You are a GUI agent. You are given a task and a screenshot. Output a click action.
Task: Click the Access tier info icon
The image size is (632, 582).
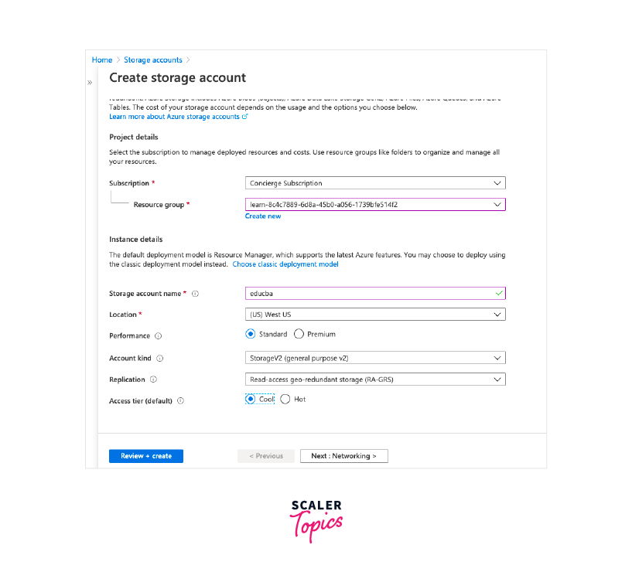tap(180, 401)
